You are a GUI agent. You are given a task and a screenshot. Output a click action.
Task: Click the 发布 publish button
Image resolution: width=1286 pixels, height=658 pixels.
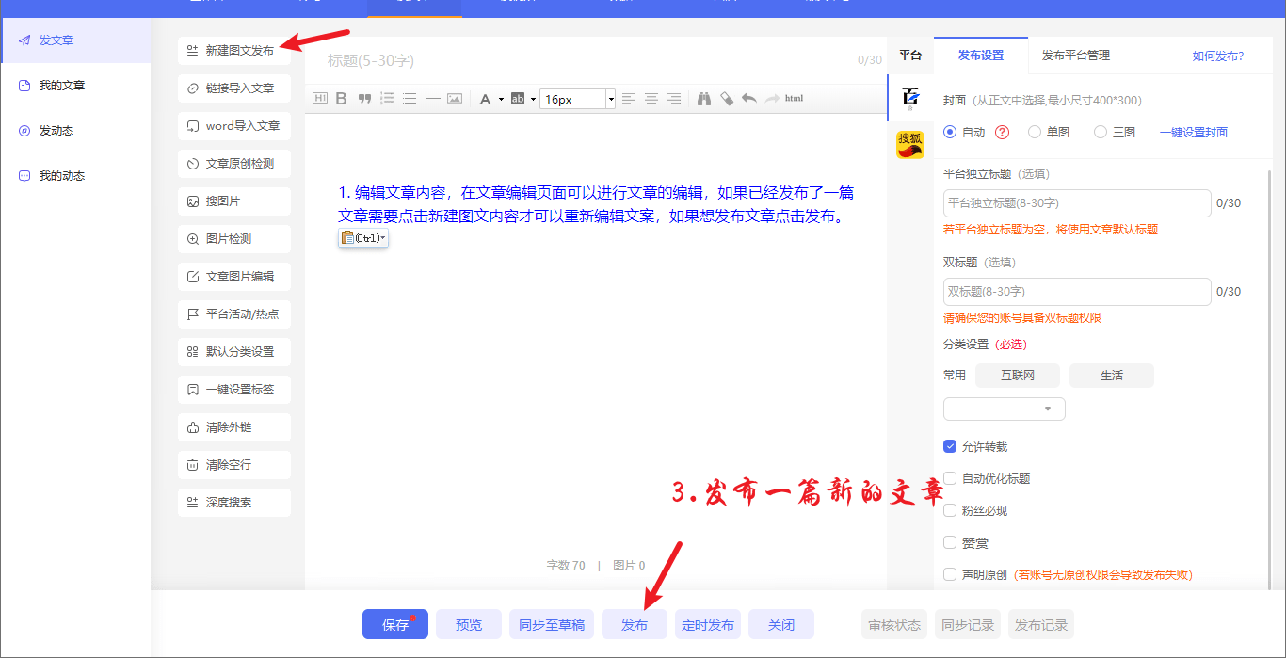coord(634,625)
